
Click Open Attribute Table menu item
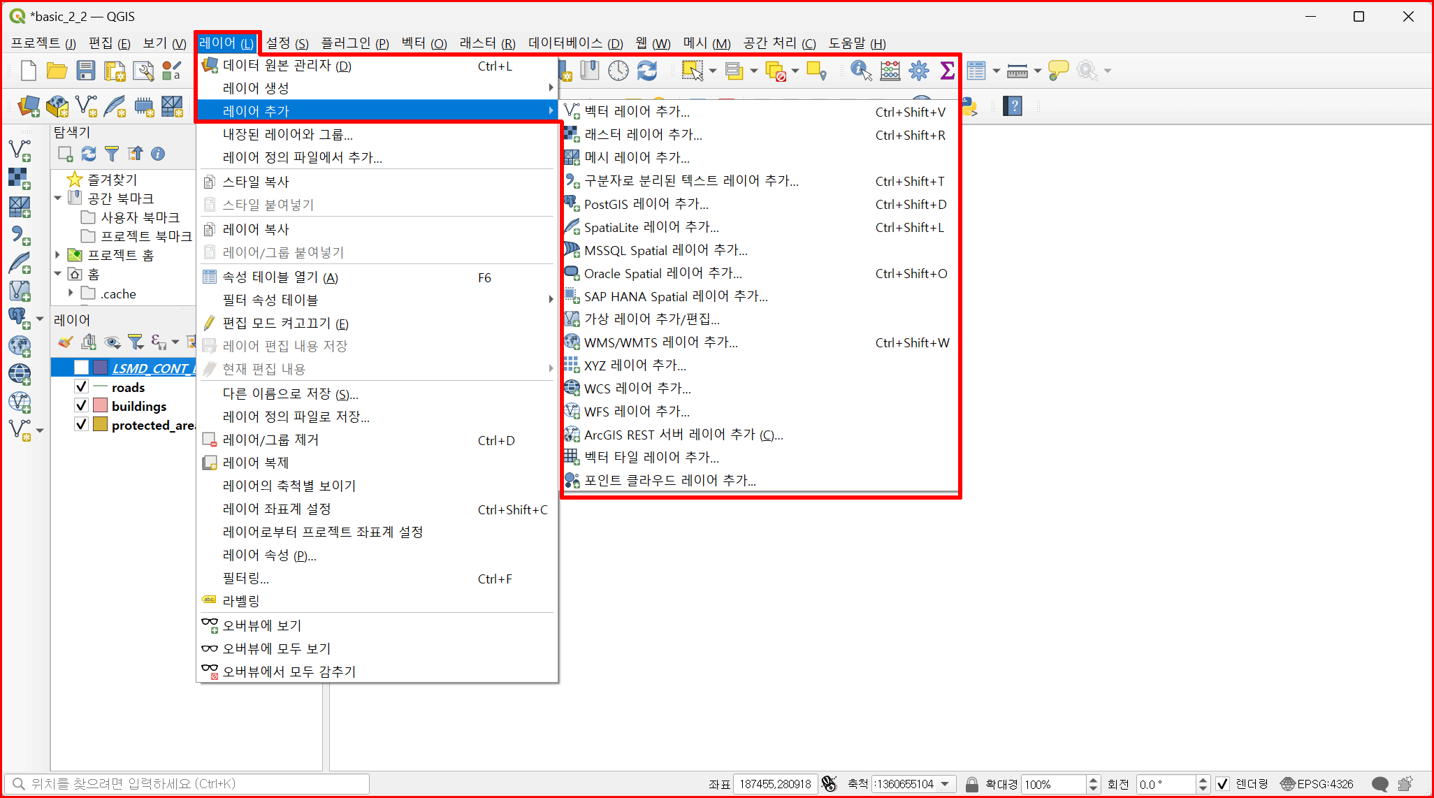[x=280, y=277]
